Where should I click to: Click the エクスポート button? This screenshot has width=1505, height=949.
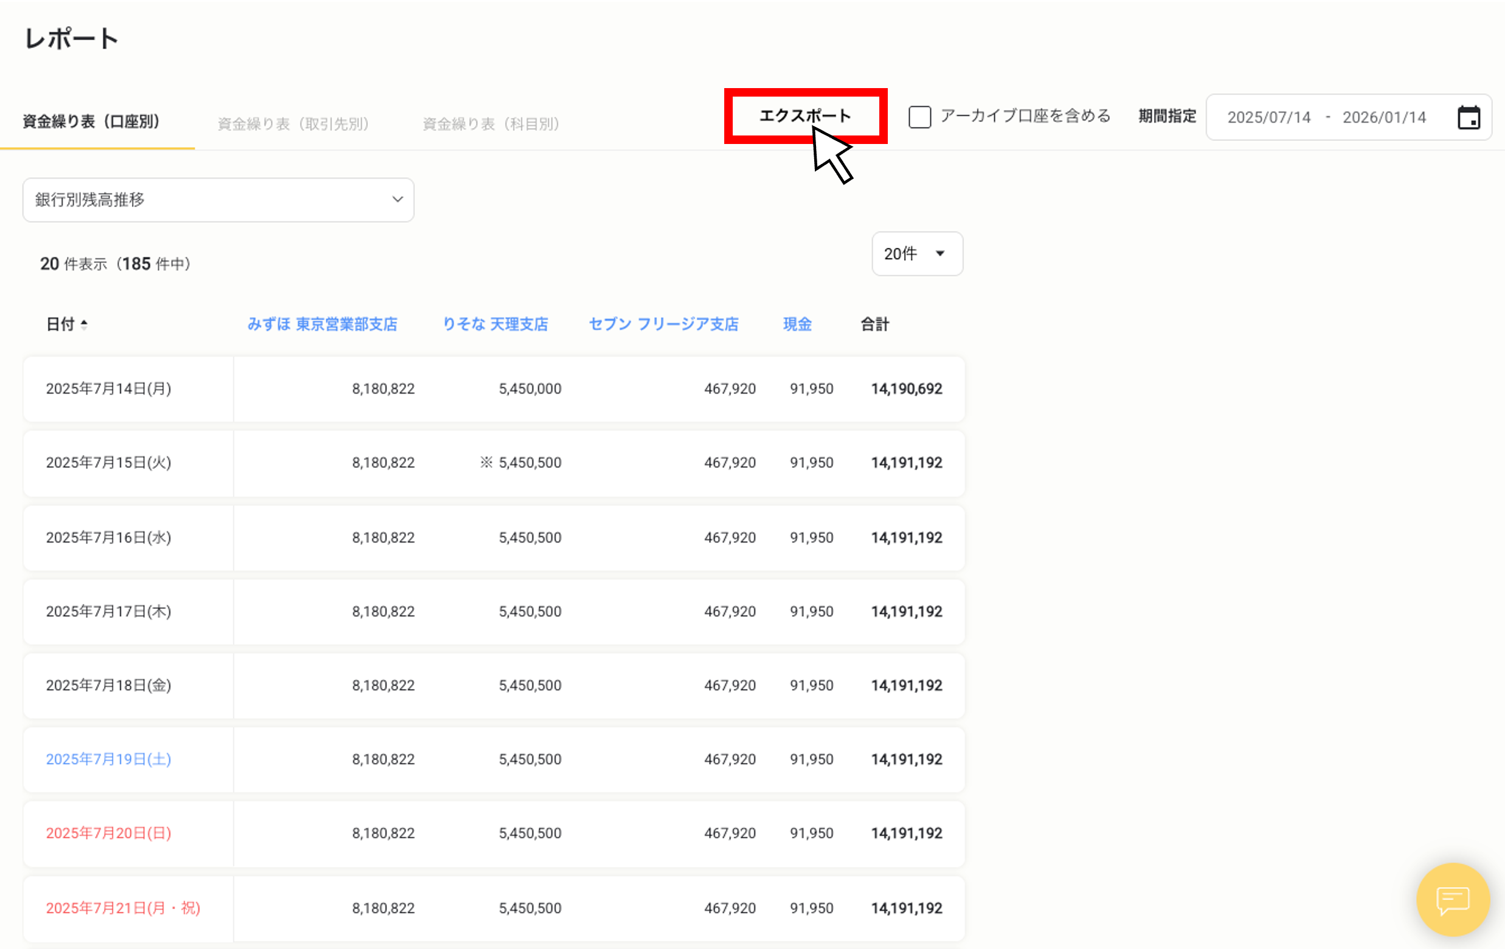pyautogui.click(x=804, y=115)
